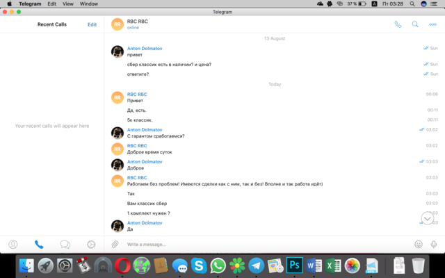Screen dimensions: 445x278
Task: Open RBC RBC avatar in chat header
Action: 118,24
